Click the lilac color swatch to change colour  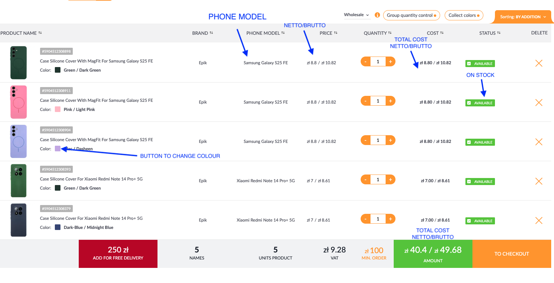(58, 149)
